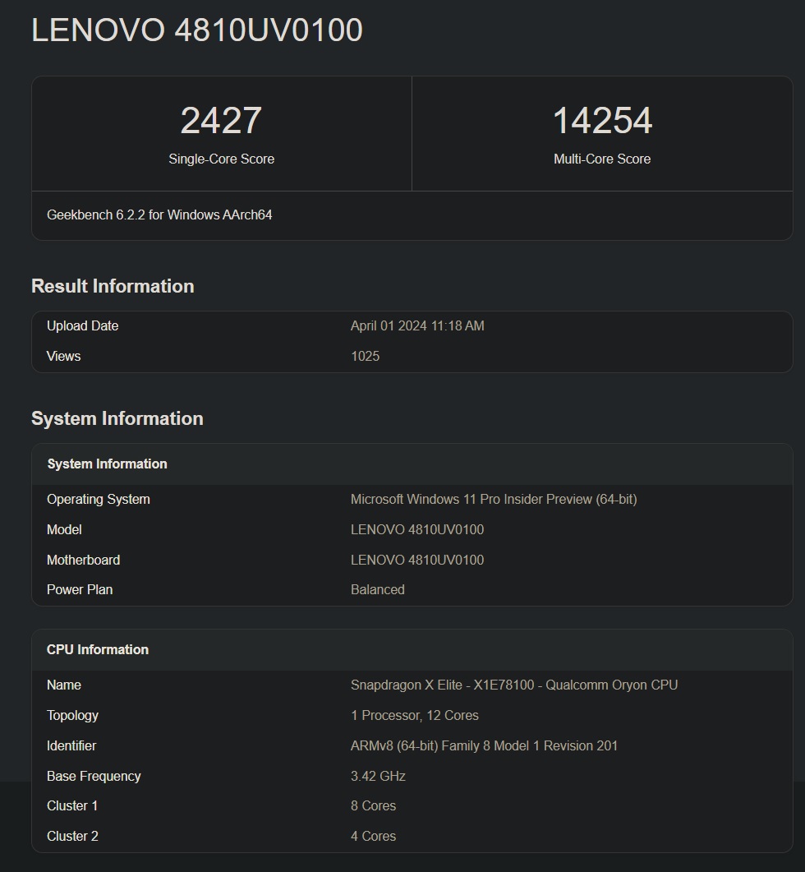Select the Microsoft Windows 11 Pro Insider Preview value
The width and height of the screenshot is (805, 872).
point(494,500)
